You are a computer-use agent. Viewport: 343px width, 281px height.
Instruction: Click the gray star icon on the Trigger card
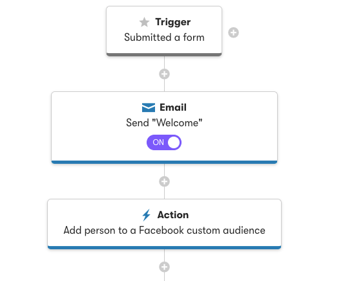pyautogui.click(x=145, y=22)
